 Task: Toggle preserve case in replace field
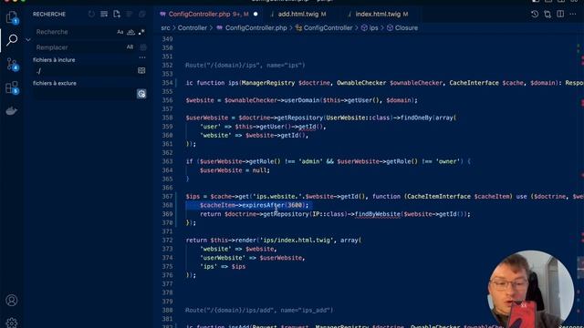[x=130, y=47]
